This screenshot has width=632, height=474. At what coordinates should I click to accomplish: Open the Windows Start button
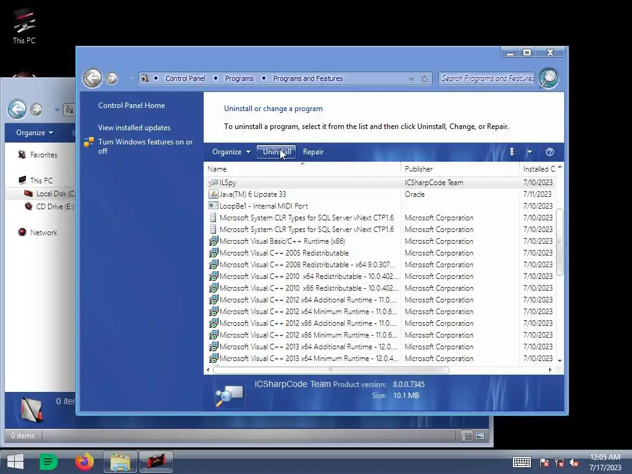15,462
